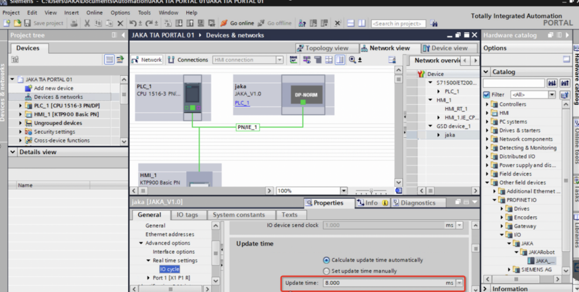
Task: Expand Controllers folder in catalog
Action: [x=487, y=104]
